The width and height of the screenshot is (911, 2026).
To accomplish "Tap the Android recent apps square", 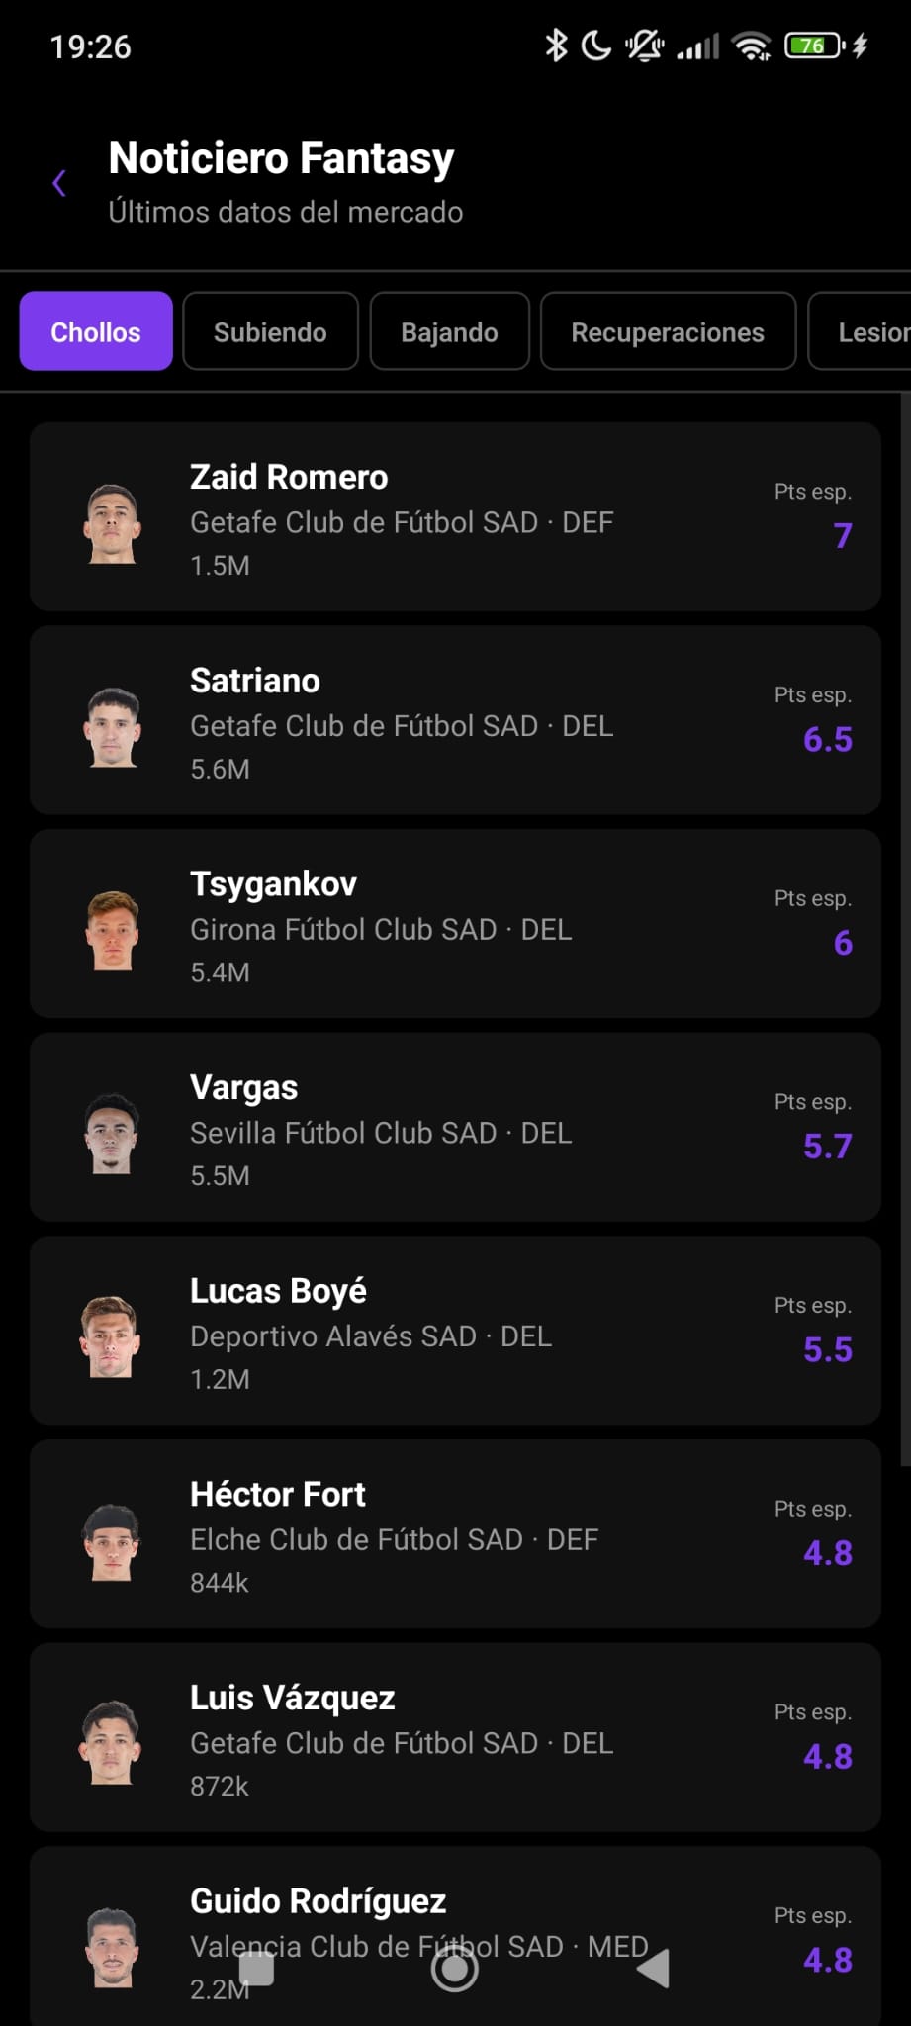I will 257,1969.
